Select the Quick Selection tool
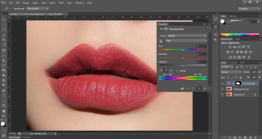 4,35
